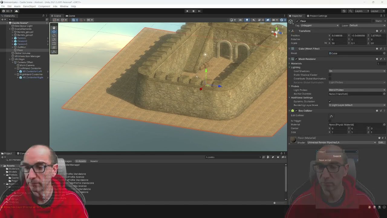Select the Scale tool in Scene view
Screen dimensions: 387x218
(54, 39)
